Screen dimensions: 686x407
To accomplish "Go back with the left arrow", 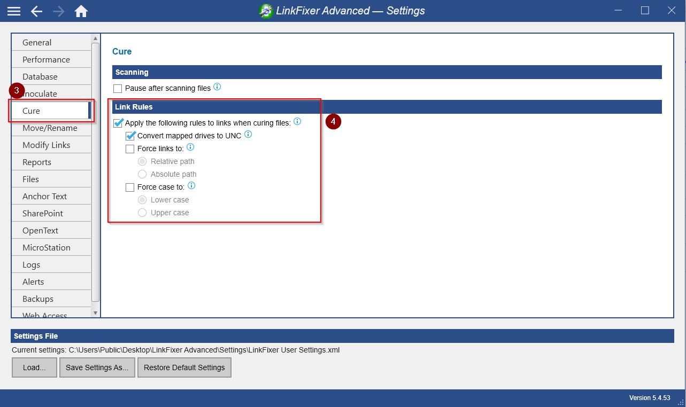I will click(x=36, y=11).
